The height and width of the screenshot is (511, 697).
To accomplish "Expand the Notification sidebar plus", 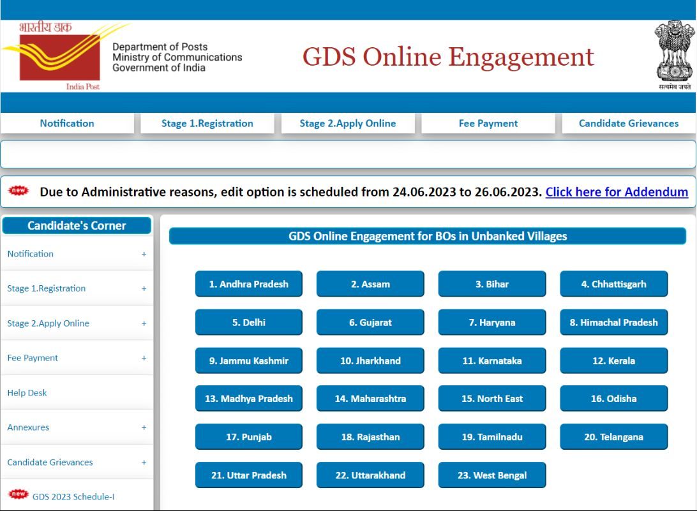I will 144,254.
